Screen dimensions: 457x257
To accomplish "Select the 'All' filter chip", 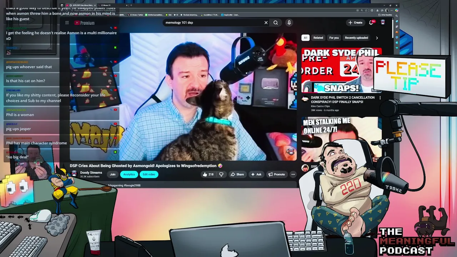I will click(x=305, y=38).
